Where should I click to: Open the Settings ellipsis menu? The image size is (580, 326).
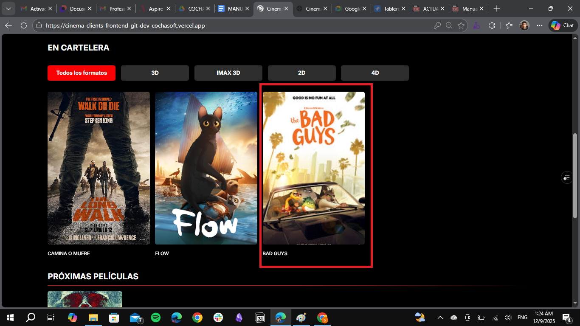(x=540, y=25)
